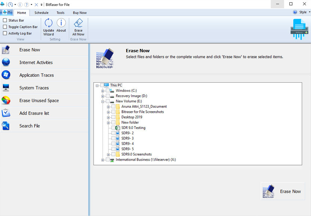Collapse the This PC tree node
311x216 pixels.
pos(97,86)
